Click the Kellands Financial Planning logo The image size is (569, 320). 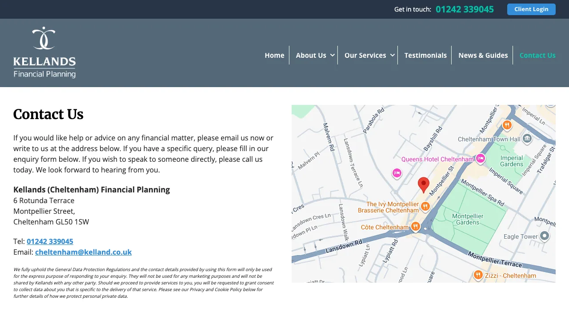pyautogui.click(x=44, y=52)
